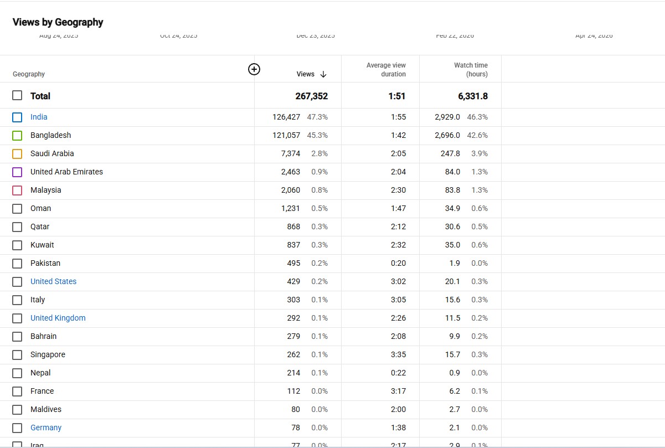Open the United Kingdom link

(x=58, y=318)
